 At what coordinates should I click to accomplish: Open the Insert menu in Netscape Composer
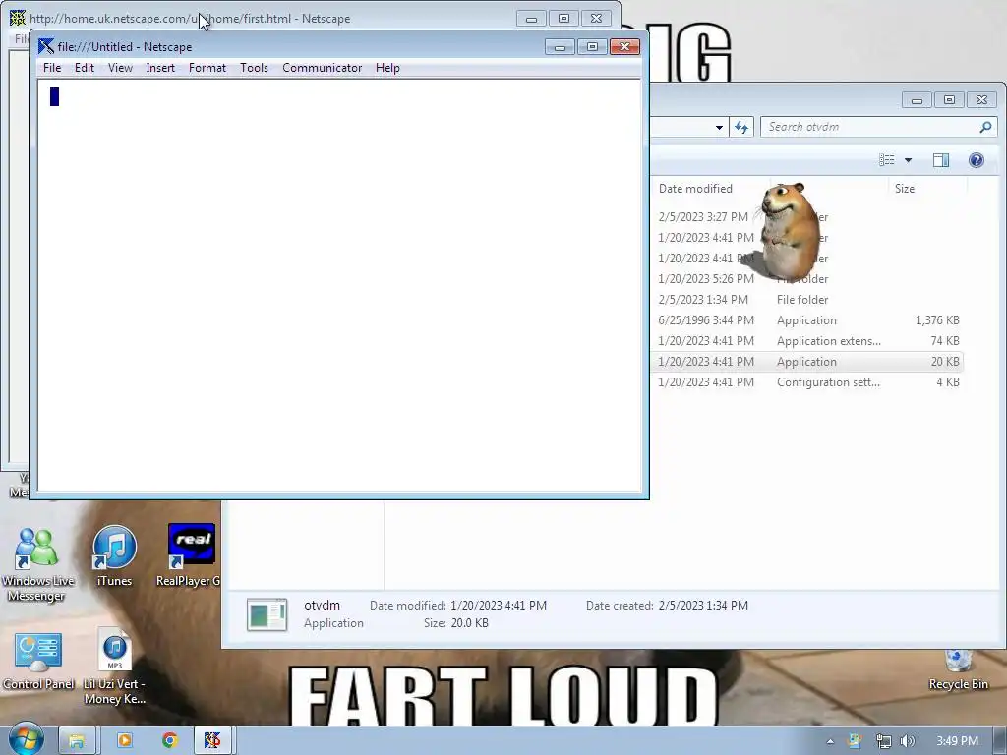coord(160,68)
